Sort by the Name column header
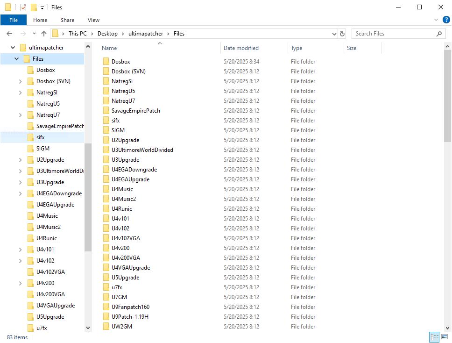 pos(160,48)
